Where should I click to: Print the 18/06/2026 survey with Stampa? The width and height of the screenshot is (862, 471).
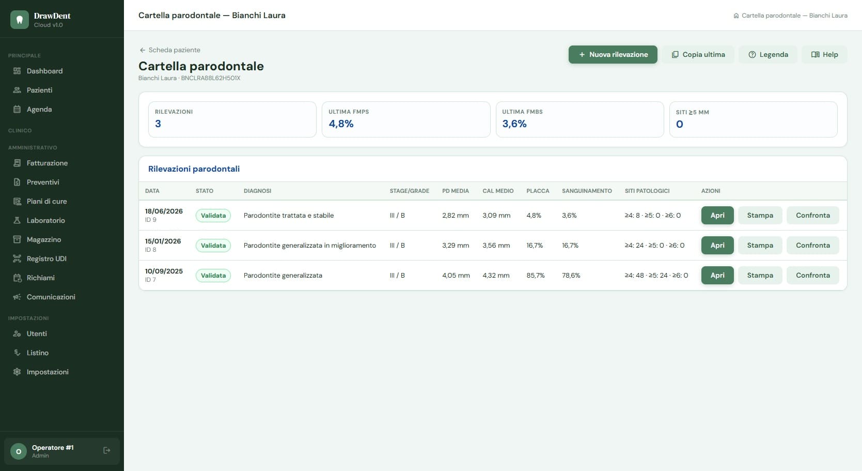[760, 215]
